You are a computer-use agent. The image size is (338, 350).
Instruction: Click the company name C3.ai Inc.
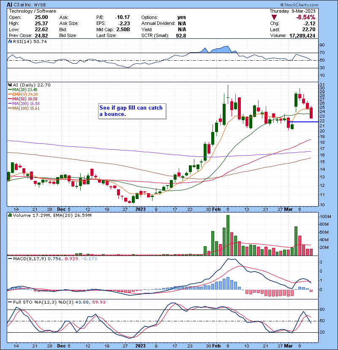23,5
